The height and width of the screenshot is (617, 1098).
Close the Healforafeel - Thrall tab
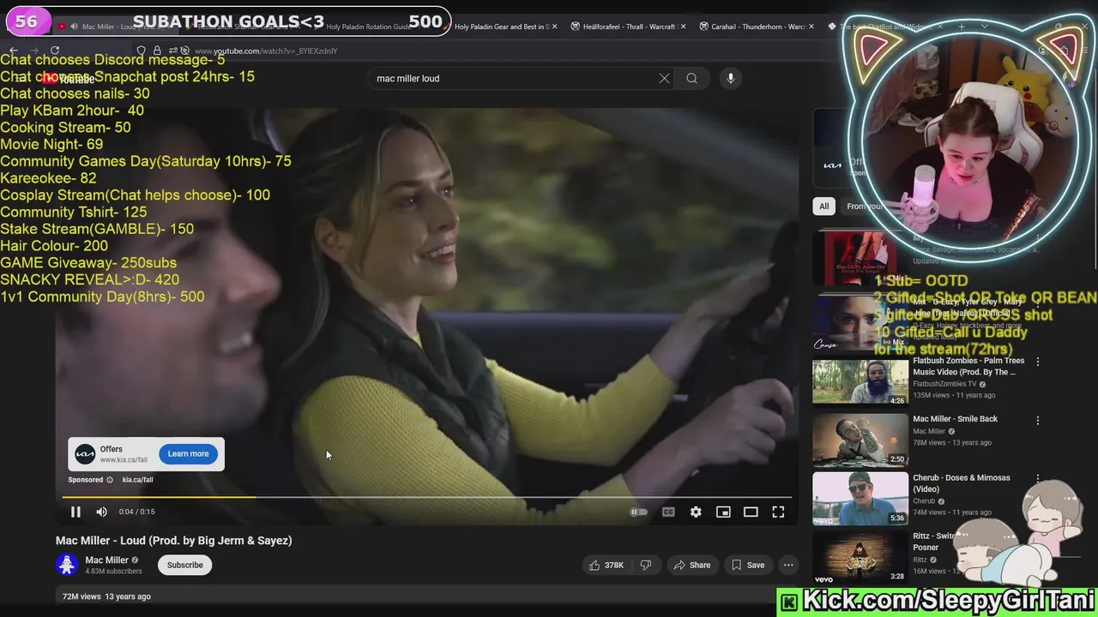[x=683, y=27]
